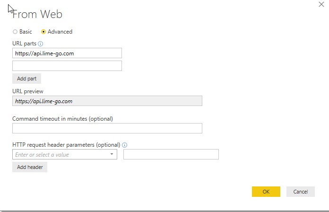Click the empty second URL part field
Image resolution: width=329 pixels, height=212 pixels.
pyautogui.click(x=67, y=66)
